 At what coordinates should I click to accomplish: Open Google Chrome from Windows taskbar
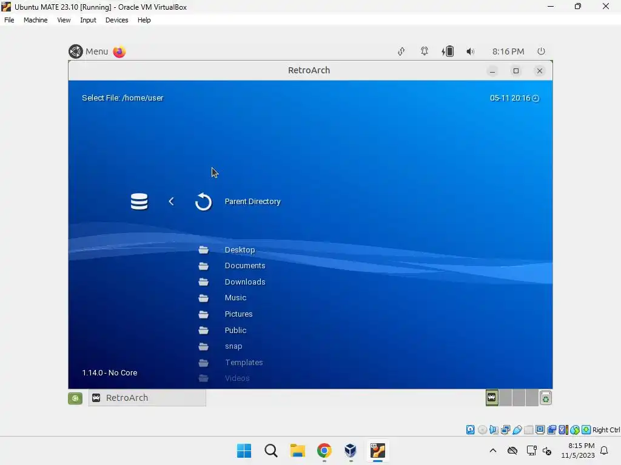(x=324, y=450)
